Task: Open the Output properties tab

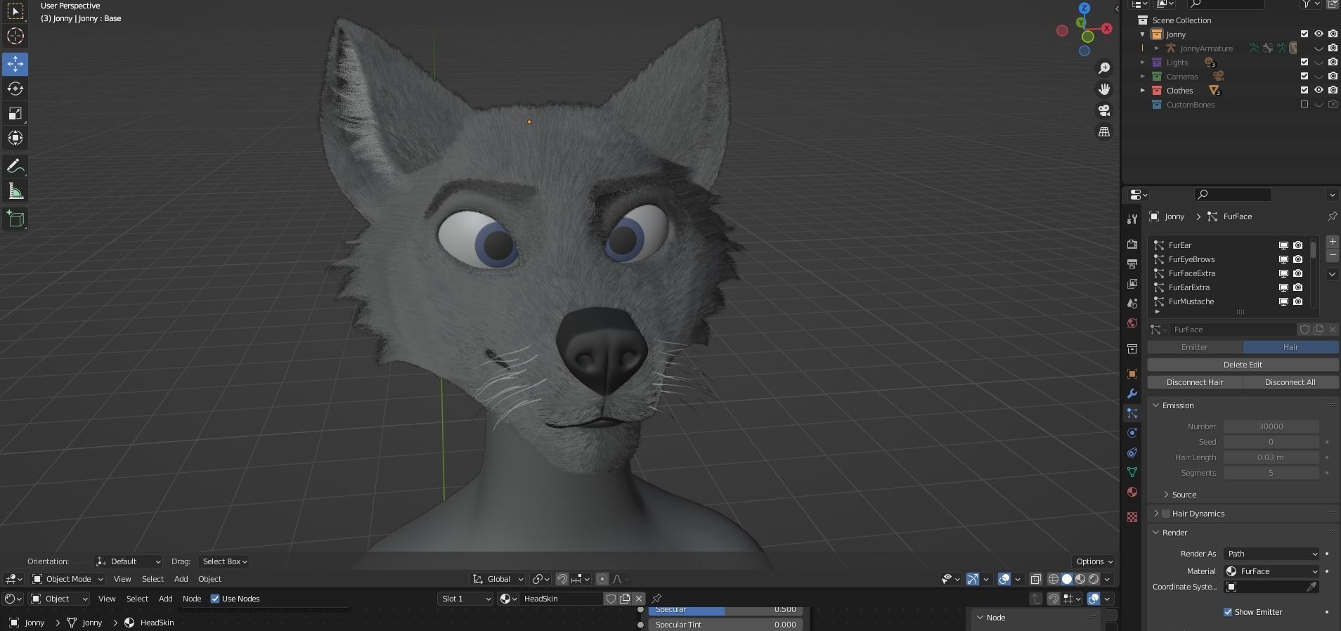Action: (1132, 264)
